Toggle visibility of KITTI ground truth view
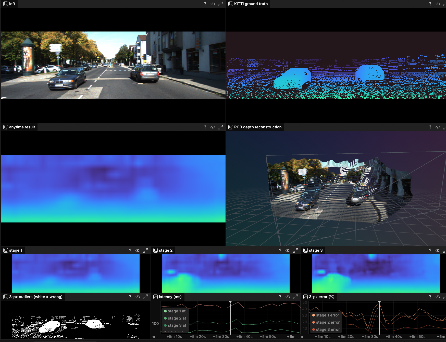Screen dimensions: 446x342 point(438,4)
